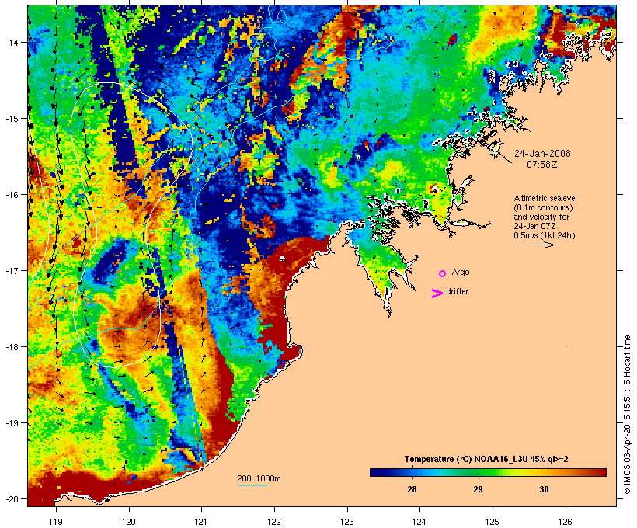
Task: Click the longitude axis label 122
Action: pos(274,522)
